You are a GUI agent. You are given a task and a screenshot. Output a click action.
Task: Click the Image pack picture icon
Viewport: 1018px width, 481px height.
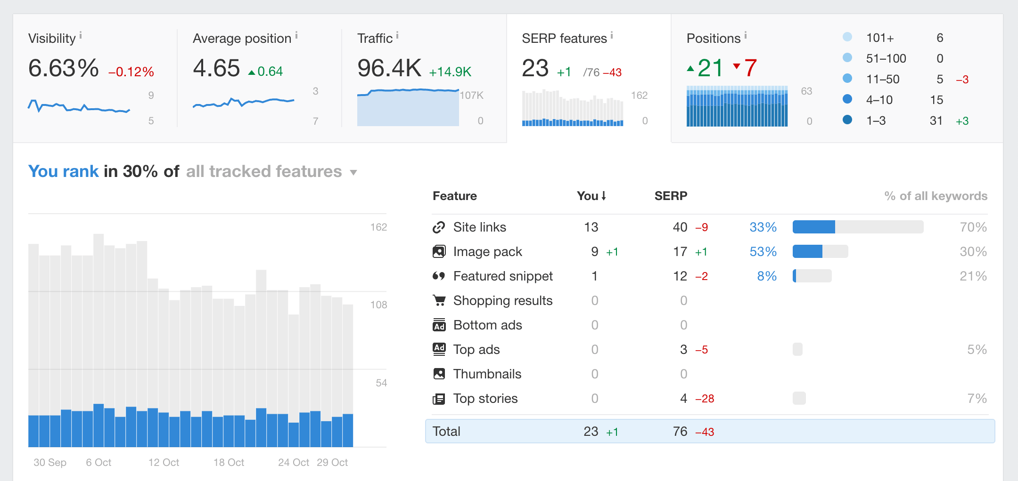(x=439, y=251)
